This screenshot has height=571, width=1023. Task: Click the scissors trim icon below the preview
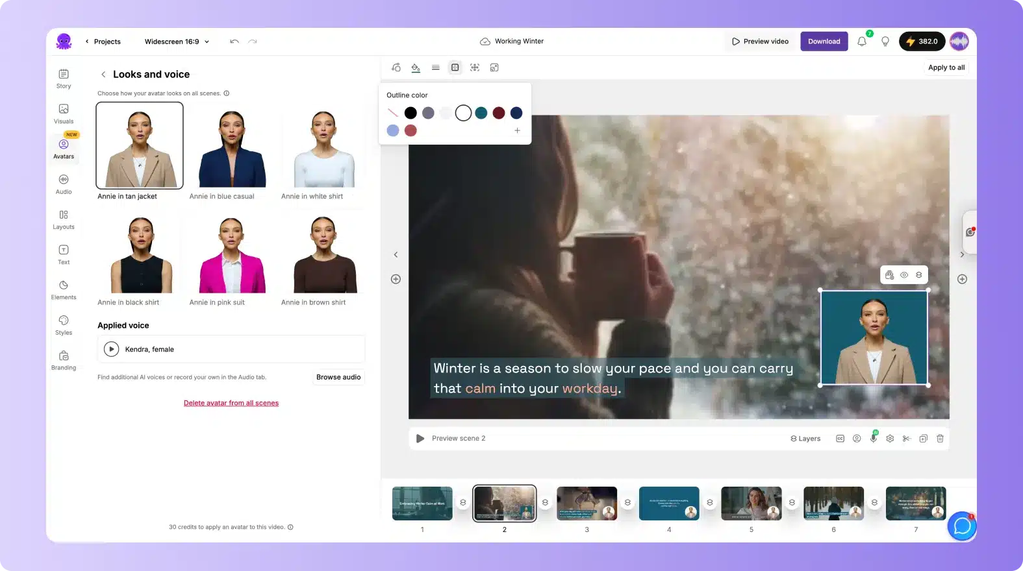907,439
